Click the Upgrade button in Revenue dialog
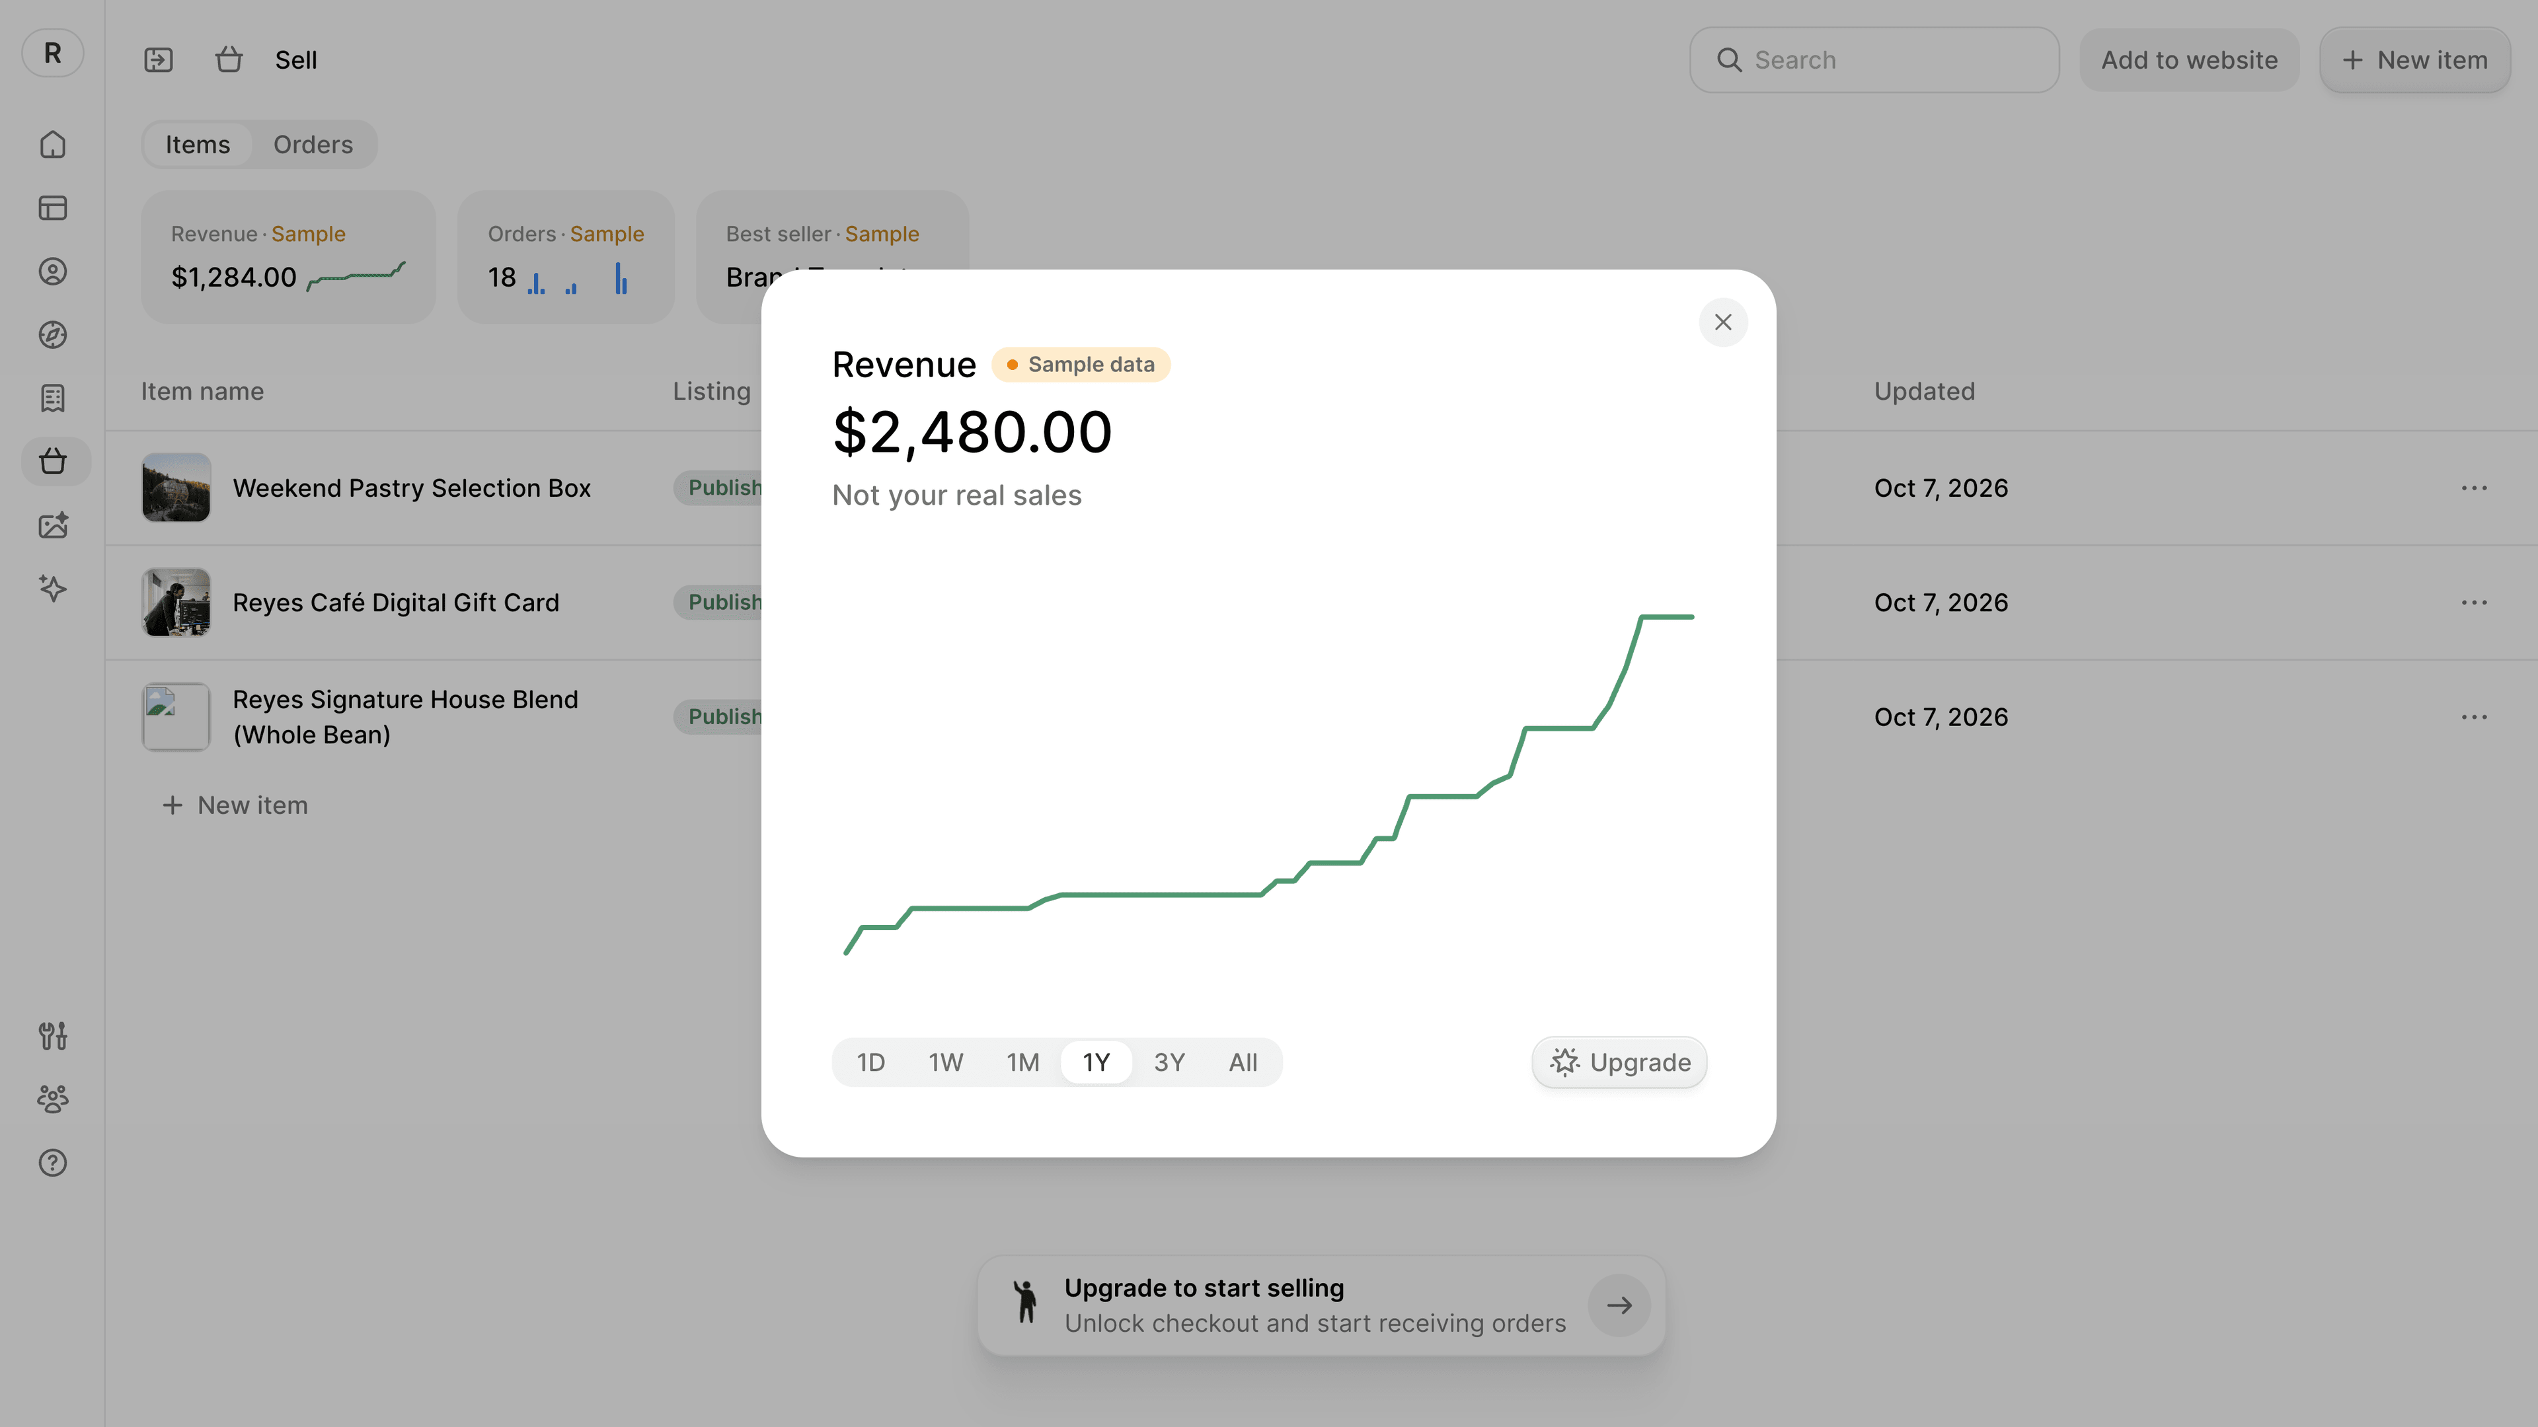 click(1619, 1062)
